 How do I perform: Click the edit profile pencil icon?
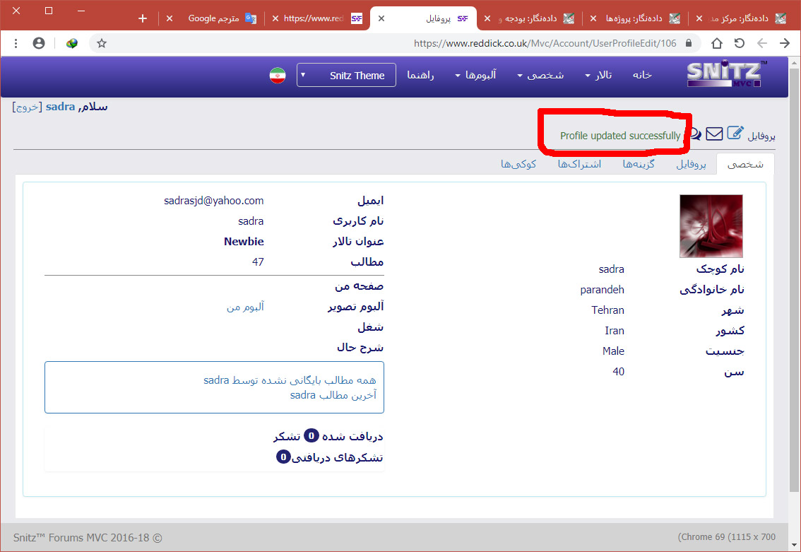735,132
